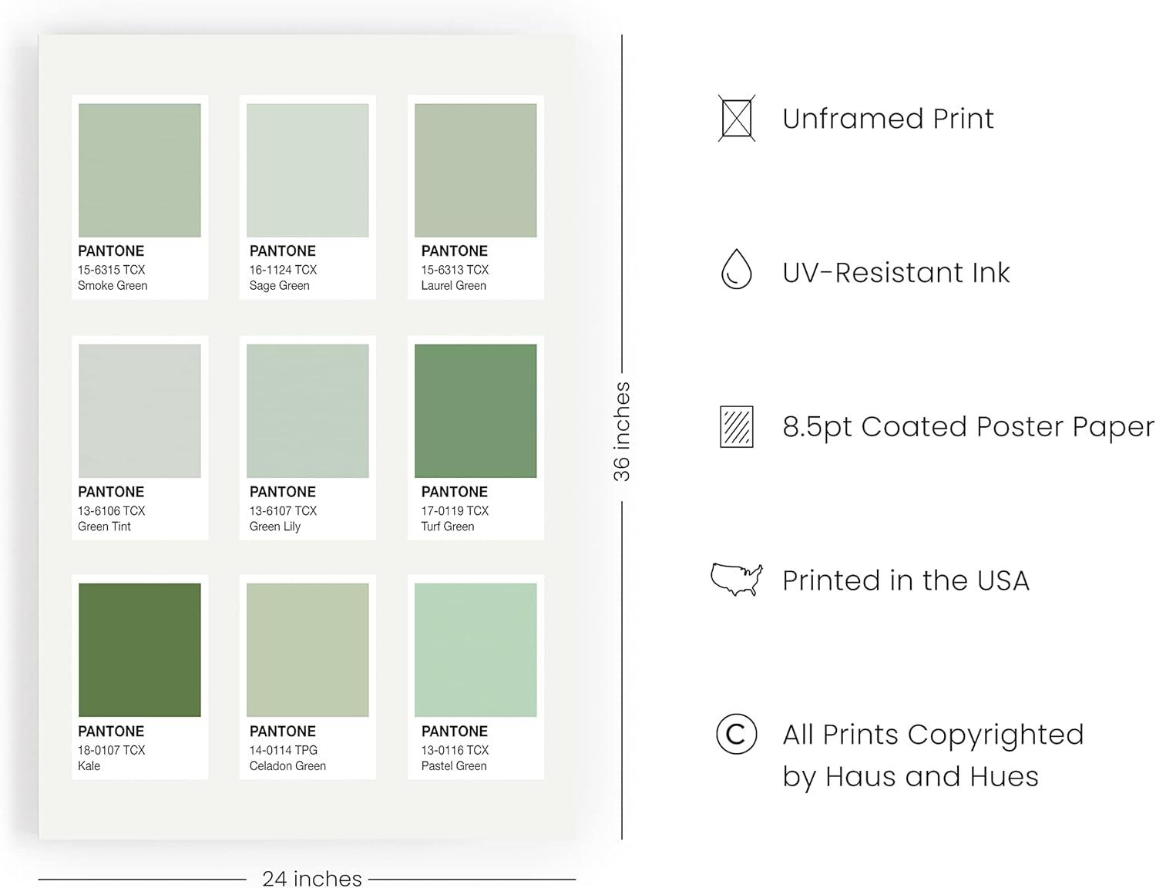Click the copyright symbol icon
Image resolution: width=1156 pixels, height=888 pixels.
(x=736, y=734)
